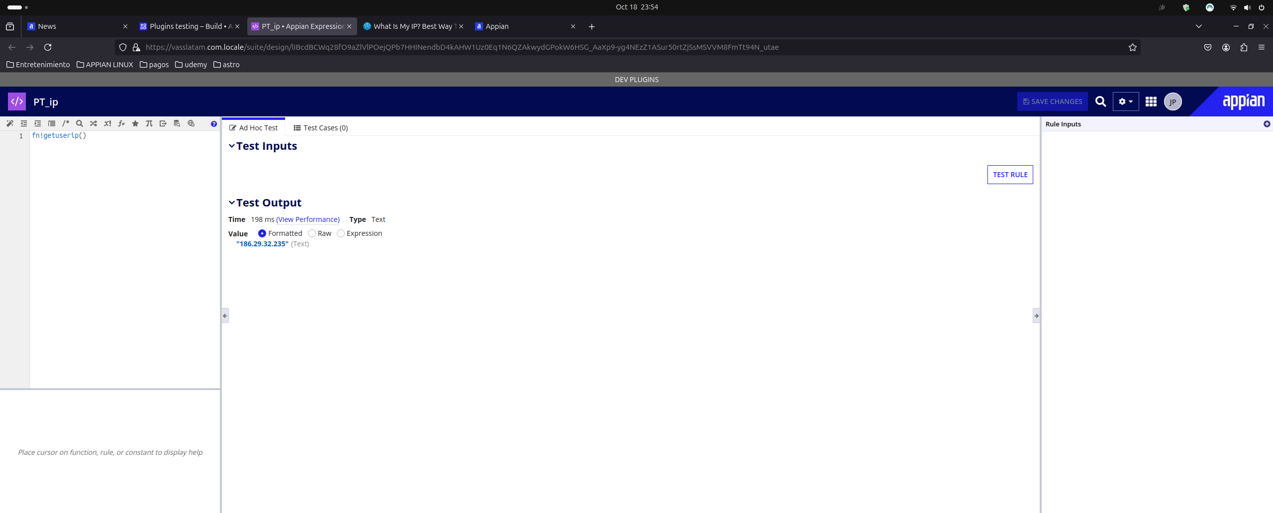1273x513 pixels.
Task: Click the system power menu icon
Action: [1262, 7]
